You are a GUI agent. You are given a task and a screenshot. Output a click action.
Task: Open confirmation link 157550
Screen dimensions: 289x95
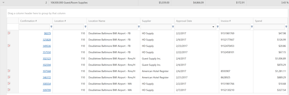pos(47,52)
